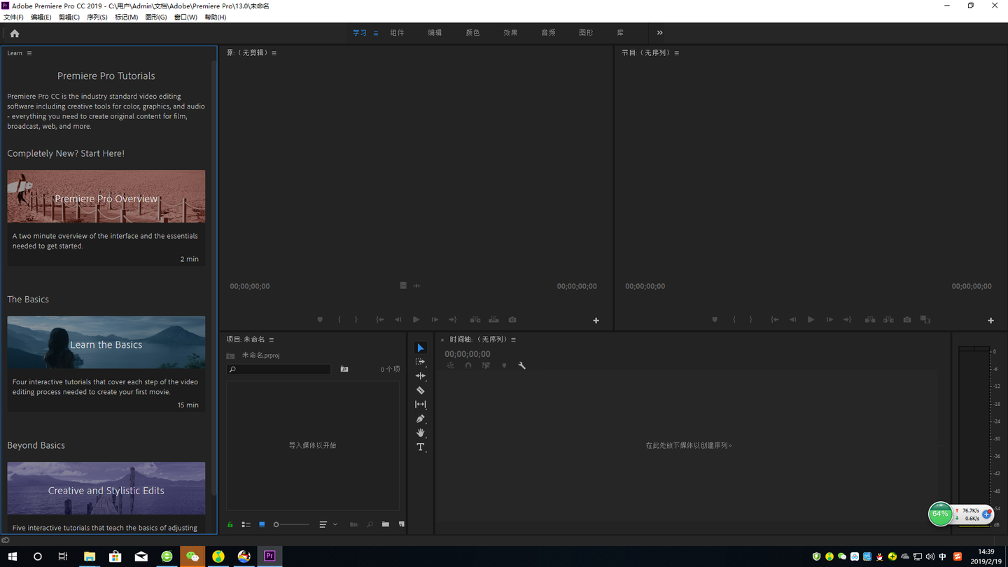Go to In point in Source monitor
Image resolution: width=1008 pixels, height=567 pixels.
379,320
